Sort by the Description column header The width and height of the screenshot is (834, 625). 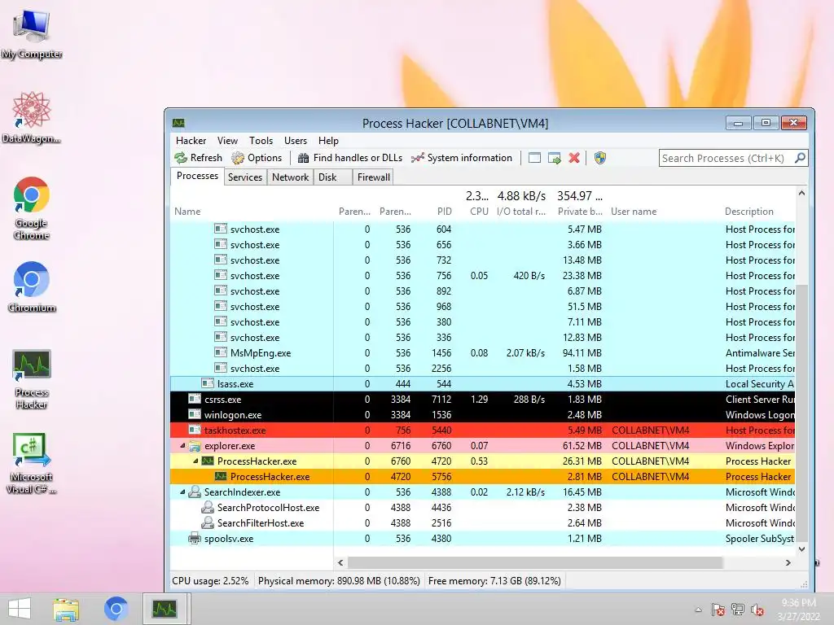749,212
